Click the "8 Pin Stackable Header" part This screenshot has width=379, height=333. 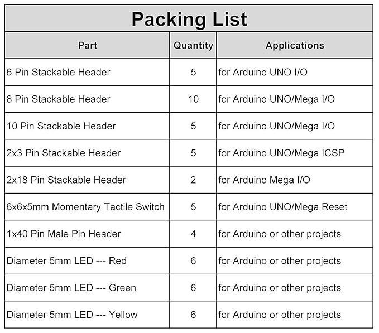(x=59, y=99)
